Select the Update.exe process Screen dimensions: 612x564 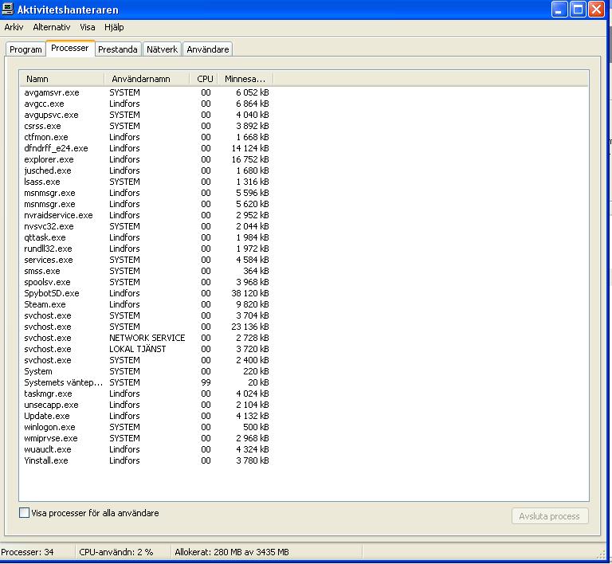tap(147, 416)
